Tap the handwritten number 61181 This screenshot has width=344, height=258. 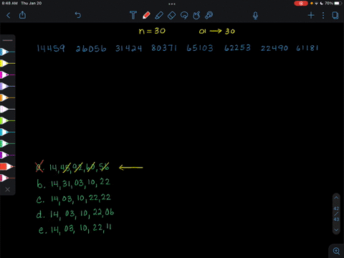click(307, 48)
